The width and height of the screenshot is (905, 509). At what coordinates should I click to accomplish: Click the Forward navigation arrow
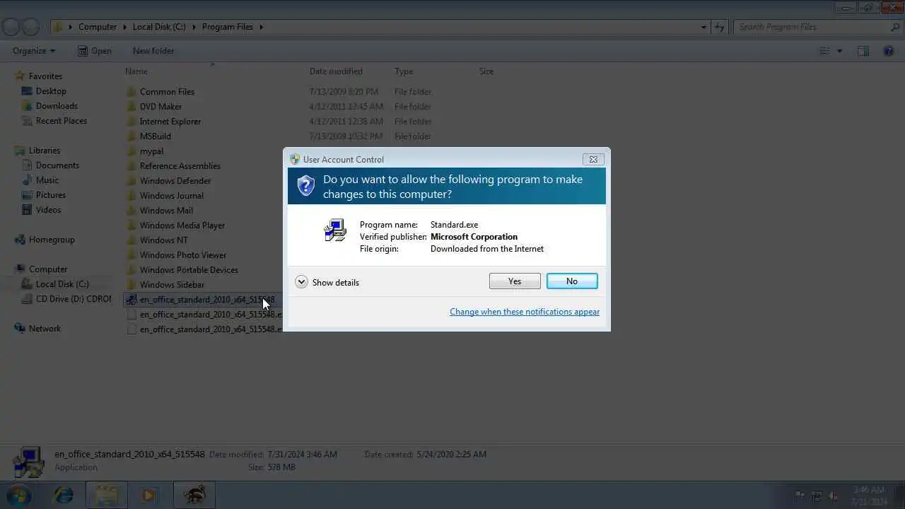30,27
